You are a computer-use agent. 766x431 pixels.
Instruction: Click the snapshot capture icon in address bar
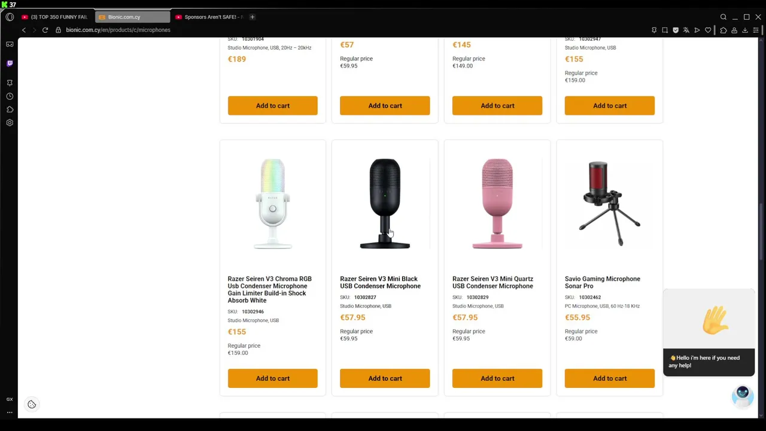pyautogui.click(x=665, y=30)
